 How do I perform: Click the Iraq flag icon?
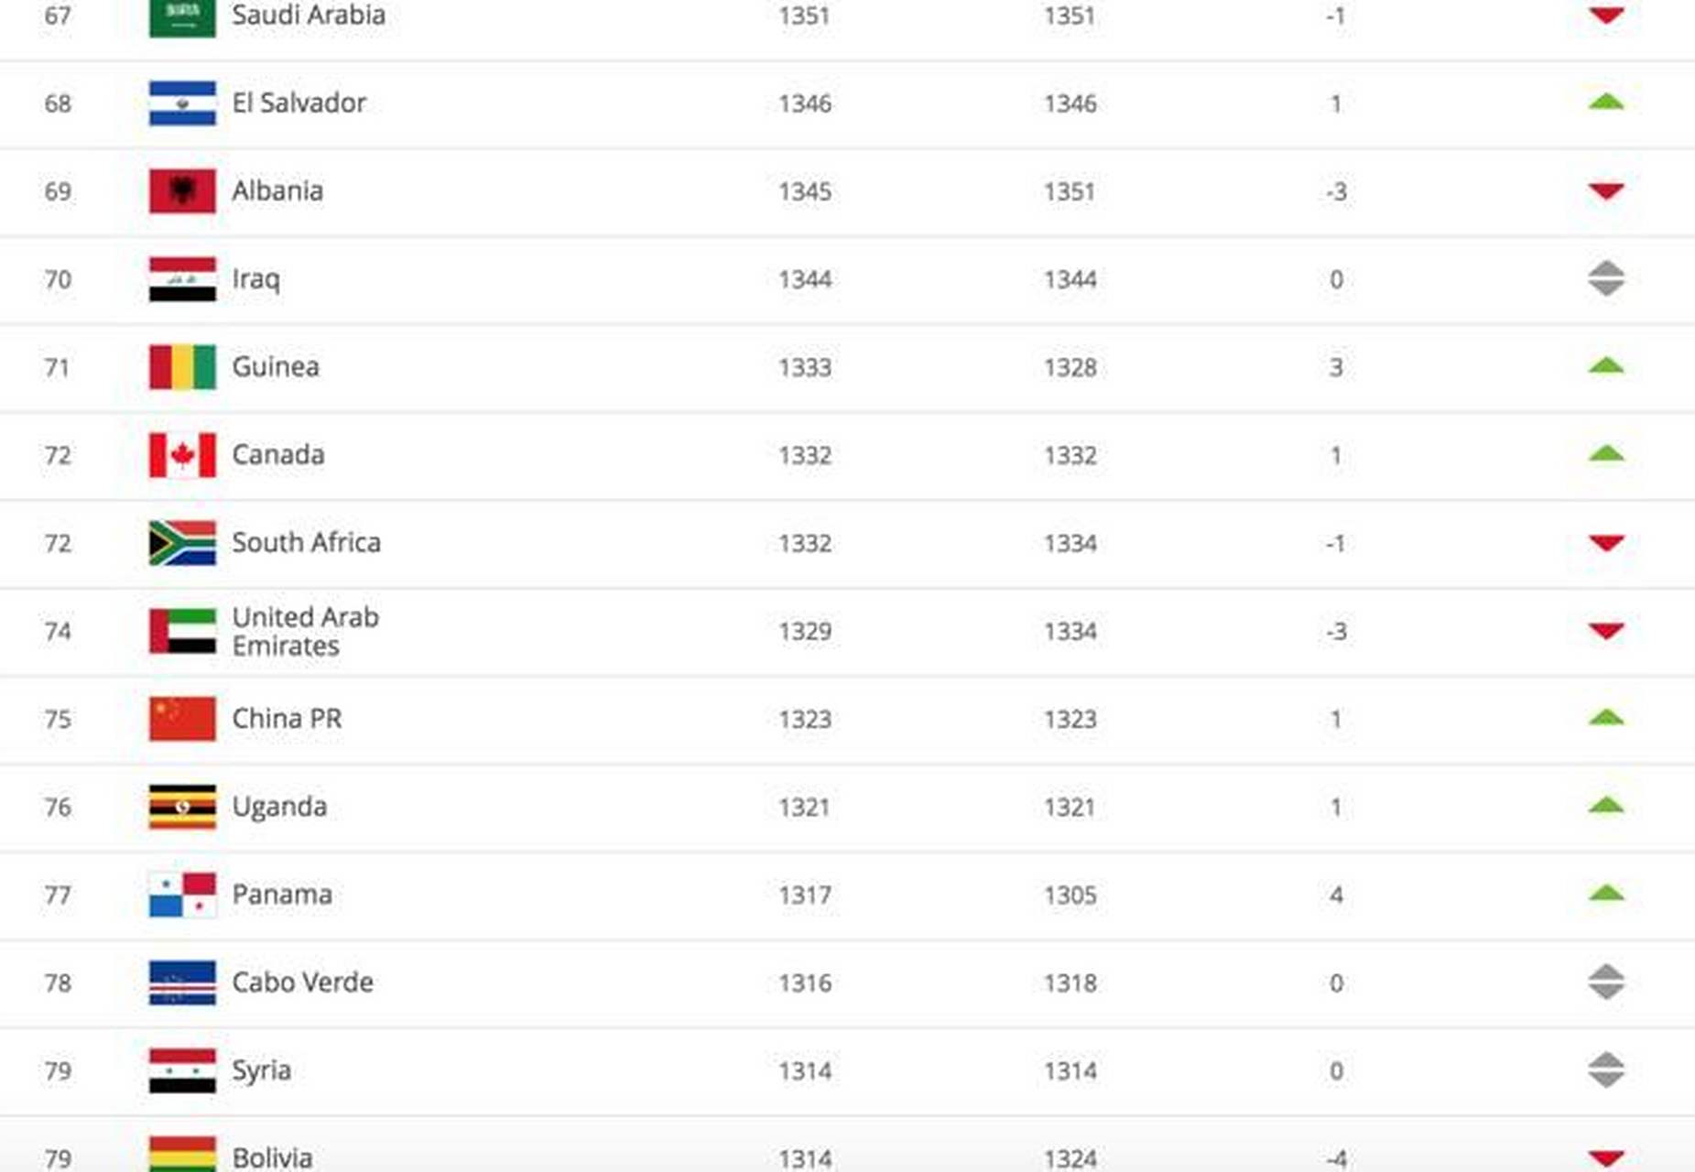pos(182,278)
